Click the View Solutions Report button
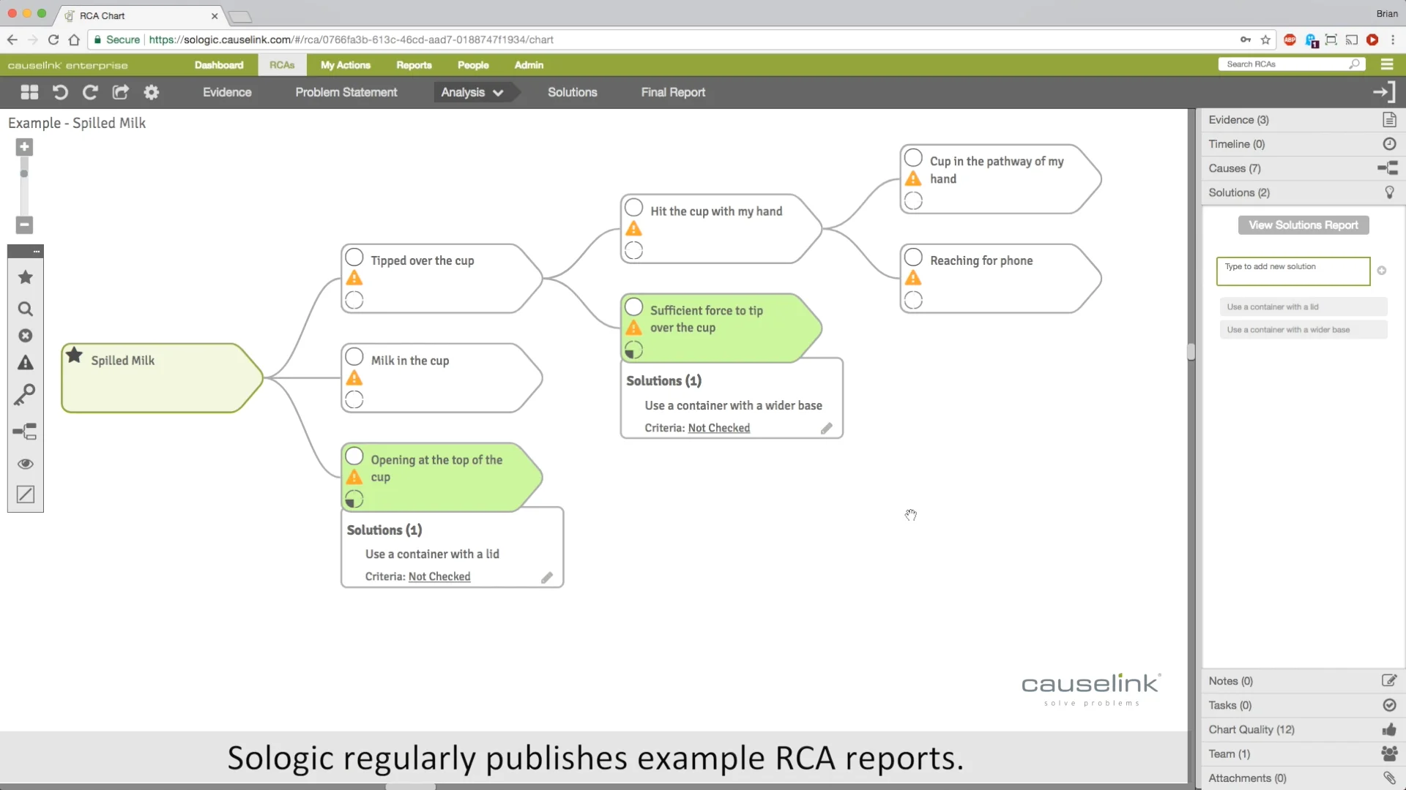Viewport: 1406px width, 790px height. 1303,225
